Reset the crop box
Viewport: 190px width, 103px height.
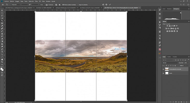(x=103, y=5)
